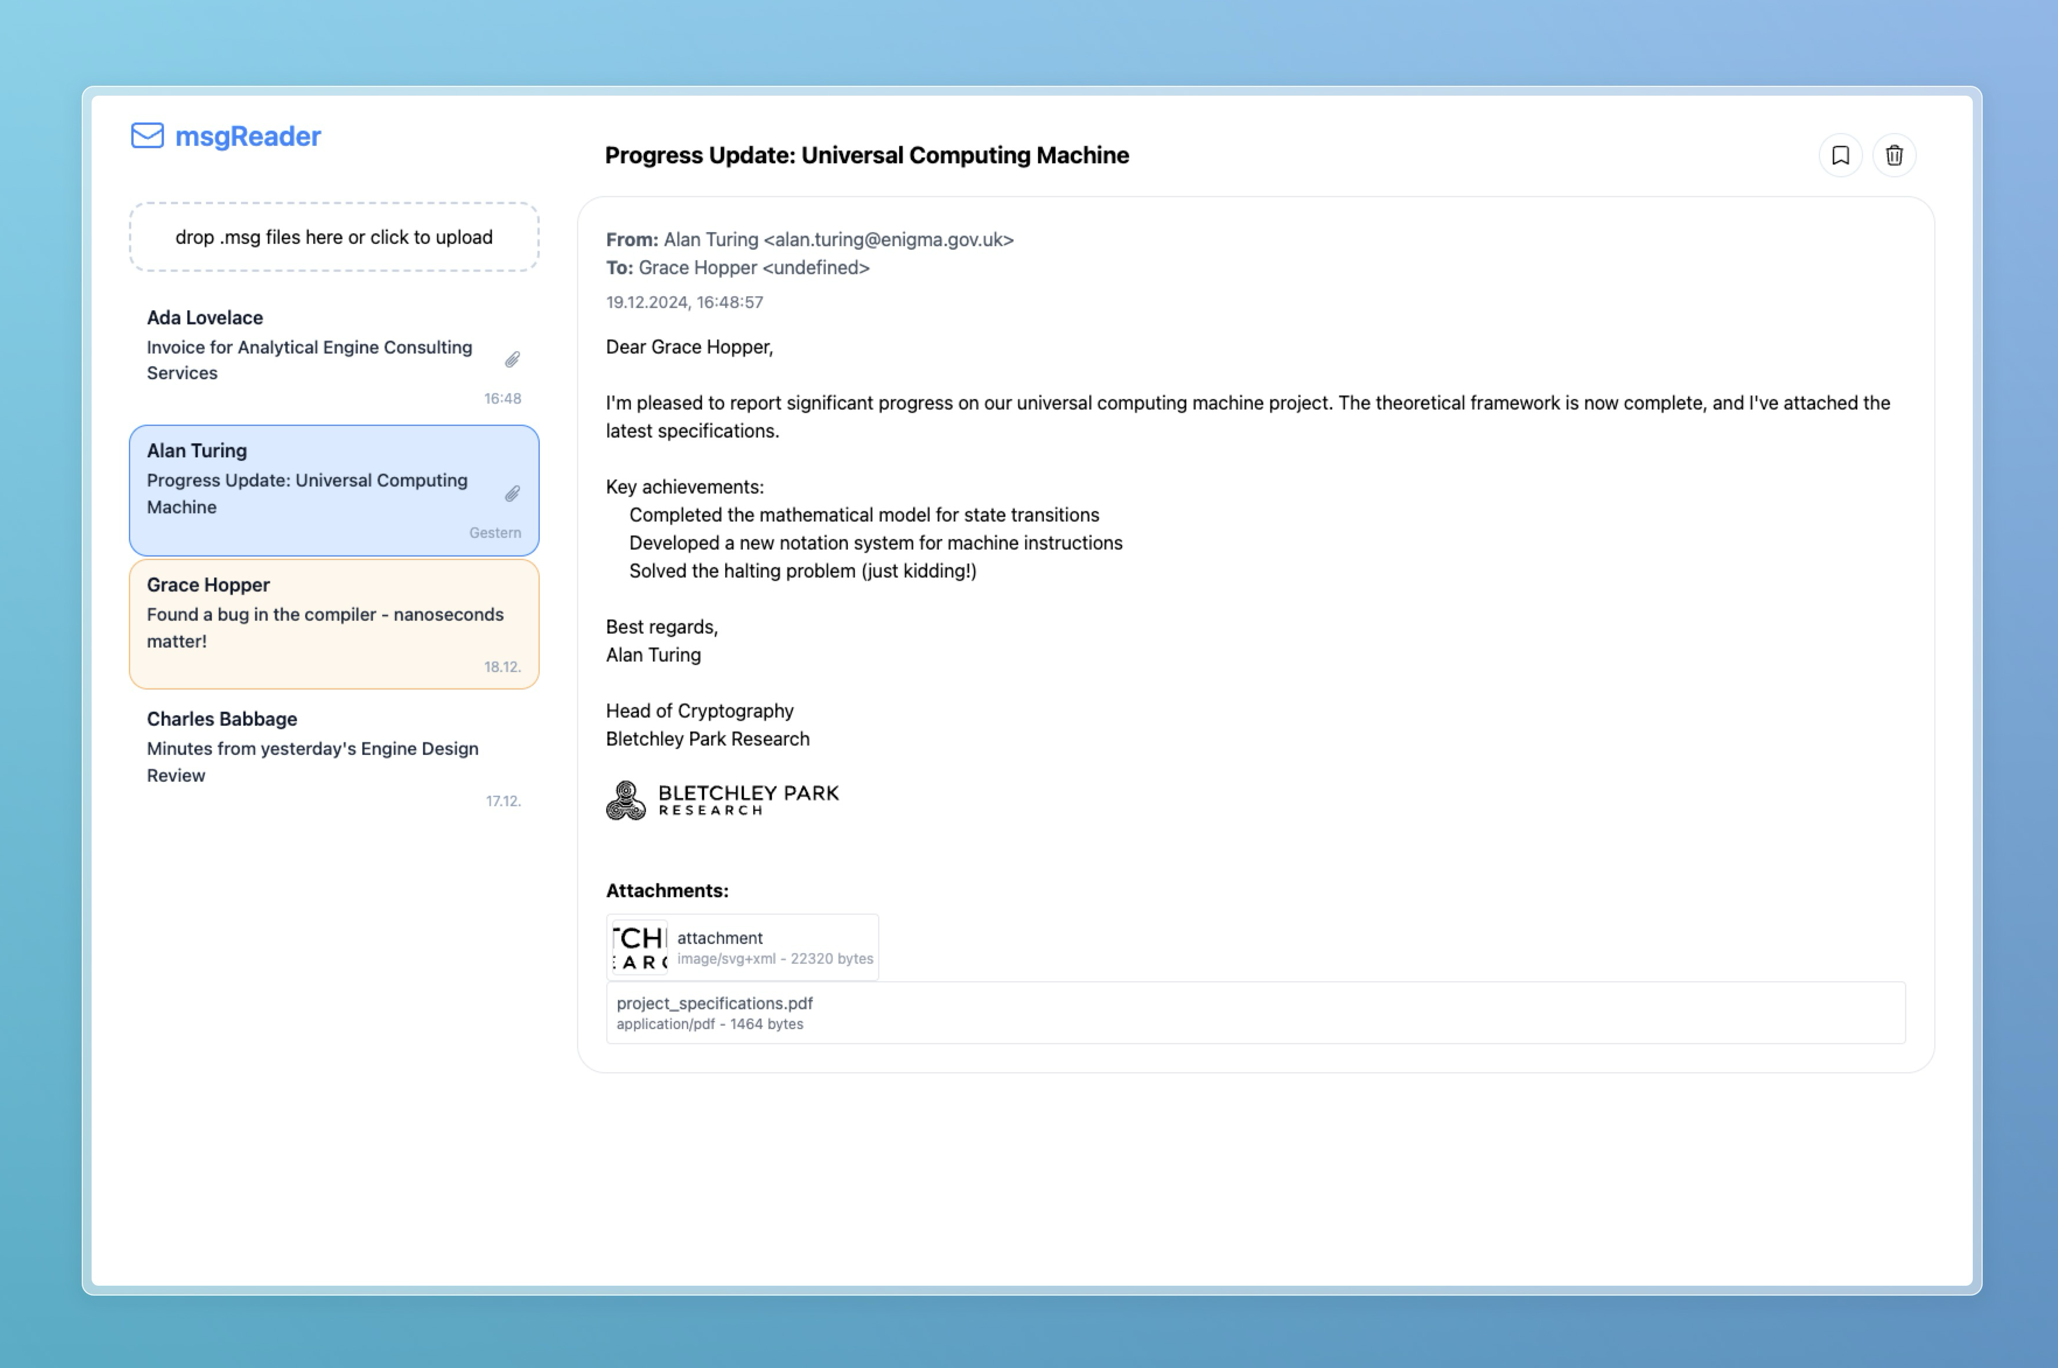Click the Attachments section header
The width and height of the screenshot is (2058, 1368).
(666, 891)
